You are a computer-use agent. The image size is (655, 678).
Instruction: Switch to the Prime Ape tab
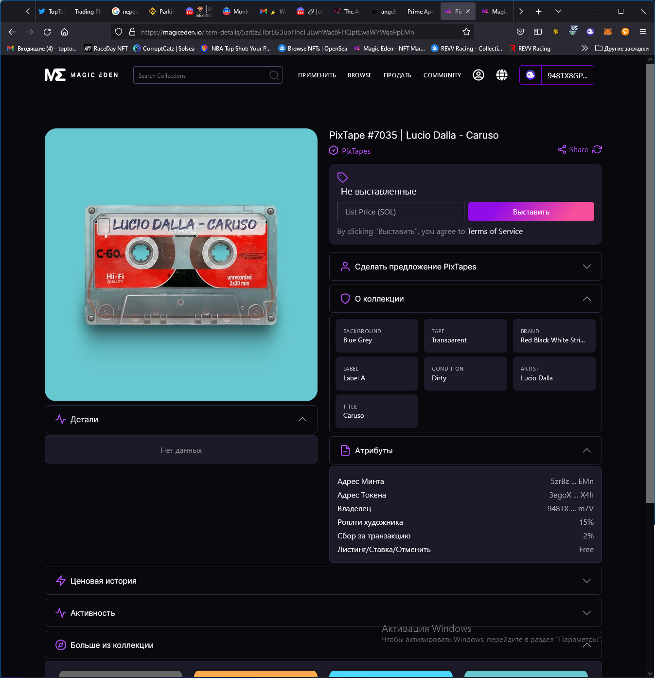pyautogui.click(x=421, y=12)
